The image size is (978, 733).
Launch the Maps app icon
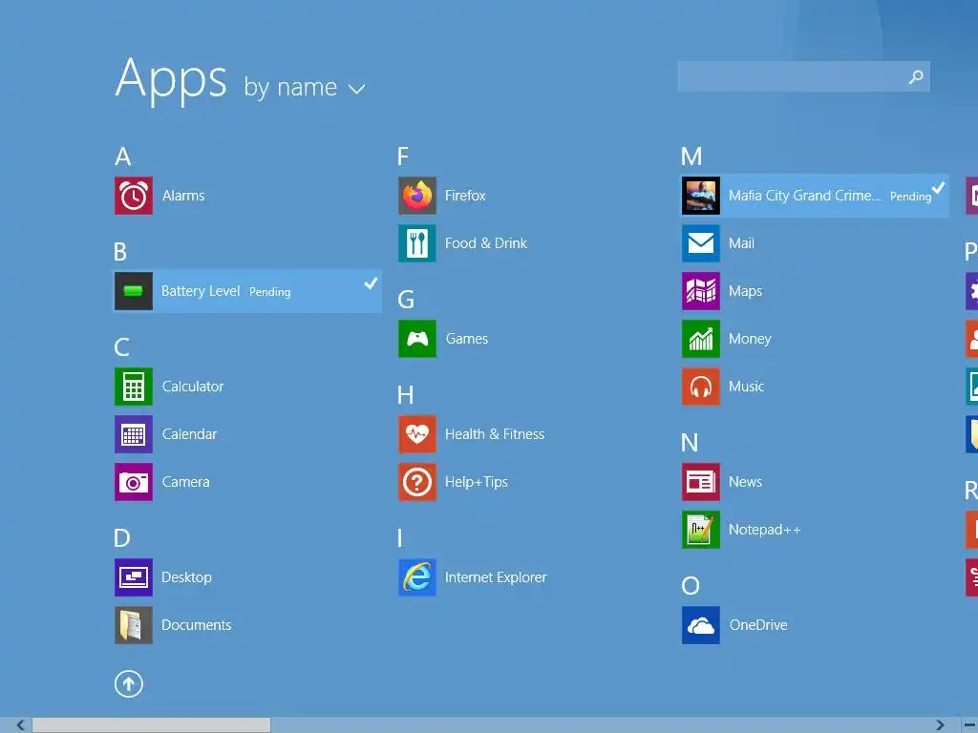click(701, 291)
